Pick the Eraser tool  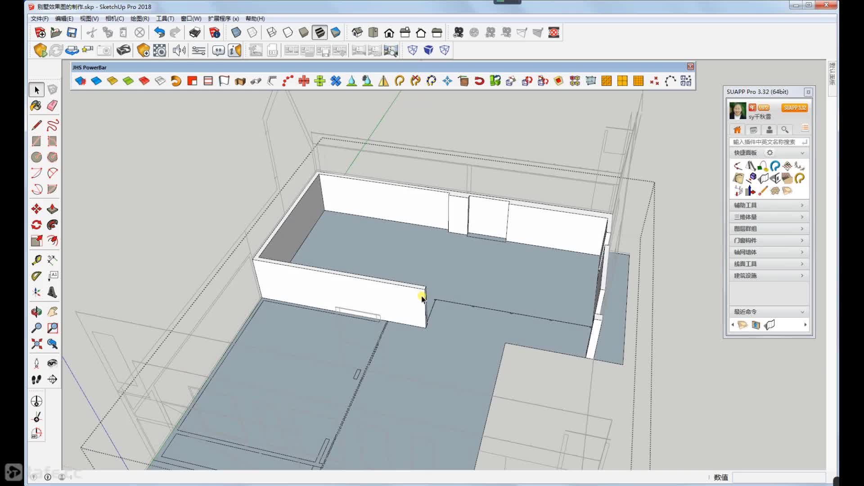tap(52, 106)
